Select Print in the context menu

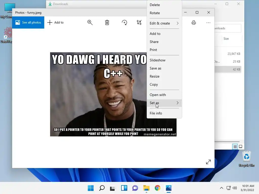[x=164, y=50]
